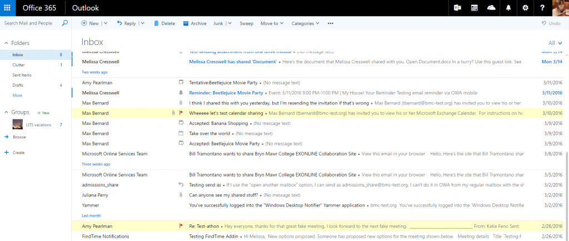This screenshot has height=241, width=569.
Task: Open the OneDrive cloud icon
Action: pos(491,8)
